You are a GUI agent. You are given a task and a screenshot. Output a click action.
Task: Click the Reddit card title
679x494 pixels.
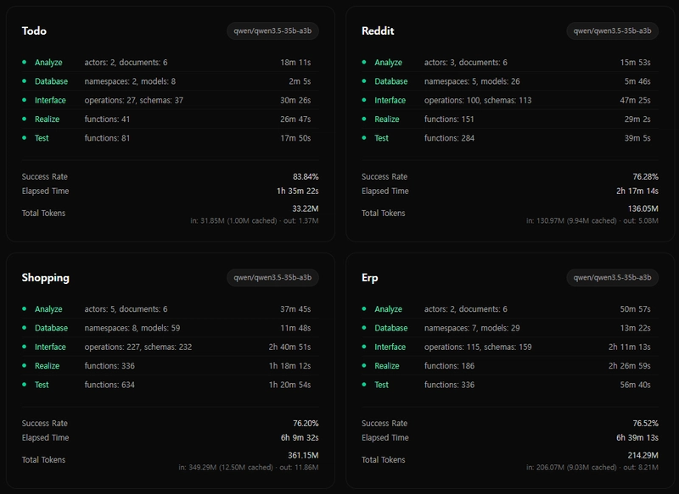pyautogui.click(x=378, y=31)
